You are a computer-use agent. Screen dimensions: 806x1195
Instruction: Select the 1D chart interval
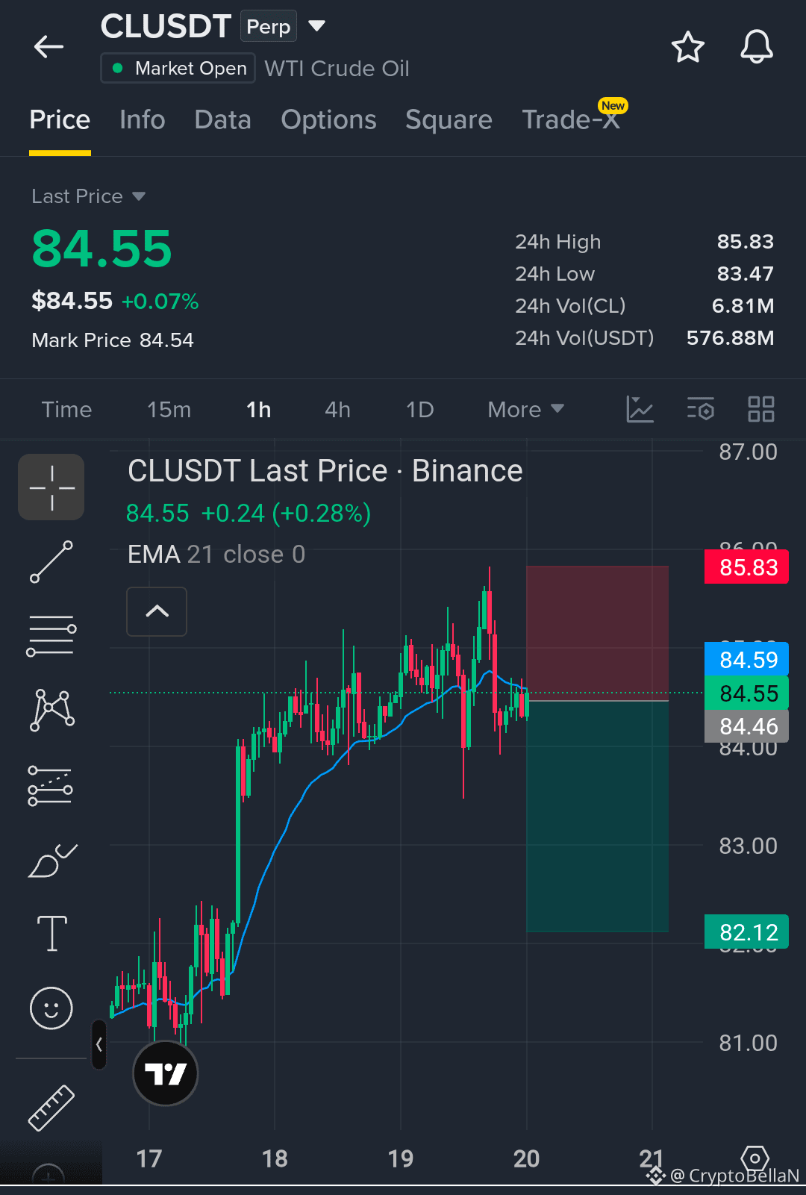419,410
